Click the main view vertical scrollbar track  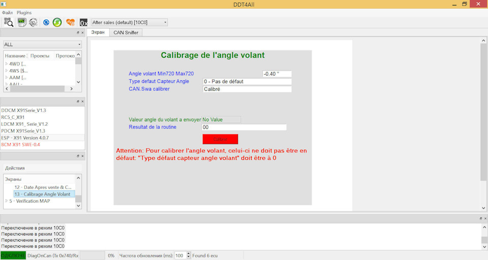[x=483, y=124]
